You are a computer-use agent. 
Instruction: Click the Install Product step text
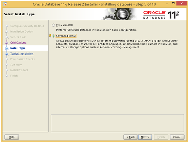[x=19, y=70]
